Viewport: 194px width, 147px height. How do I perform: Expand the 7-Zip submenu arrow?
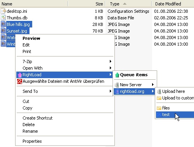(111, 62)
